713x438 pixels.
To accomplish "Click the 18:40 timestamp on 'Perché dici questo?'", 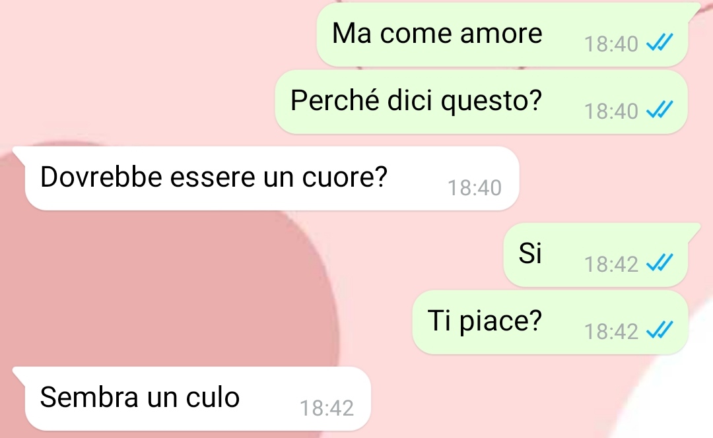I will pos(611,111).
